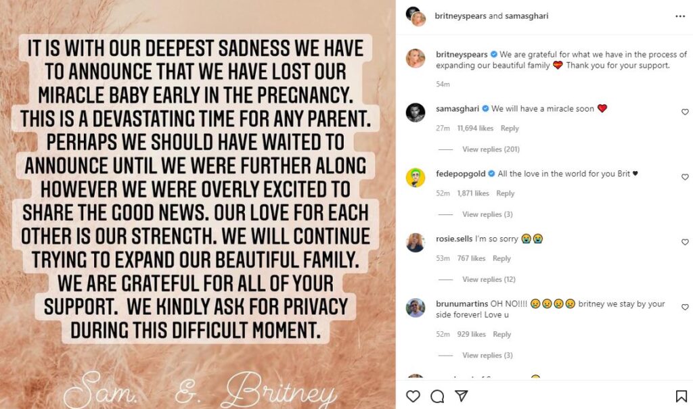
Task: Share post via paper plane icon
Action: point(461,396)
